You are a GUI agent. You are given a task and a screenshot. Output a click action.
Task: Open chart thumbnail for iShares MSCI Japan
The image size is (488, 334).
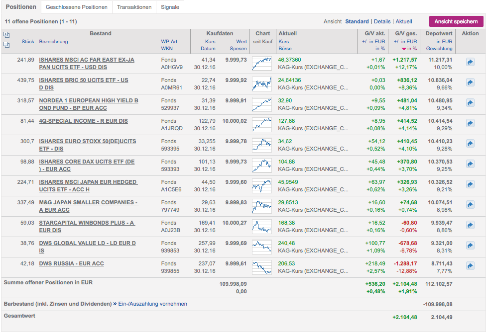[x=262, y=185]
